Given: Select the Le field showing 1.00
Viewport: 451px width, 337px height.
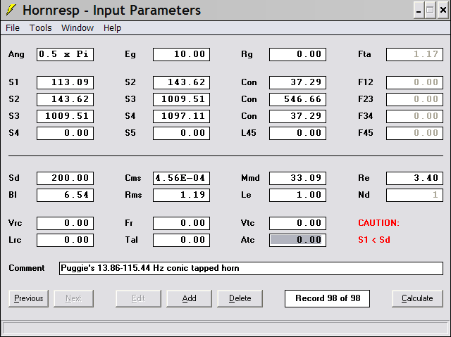Looking at the screenshot, I should coord(297,195).
